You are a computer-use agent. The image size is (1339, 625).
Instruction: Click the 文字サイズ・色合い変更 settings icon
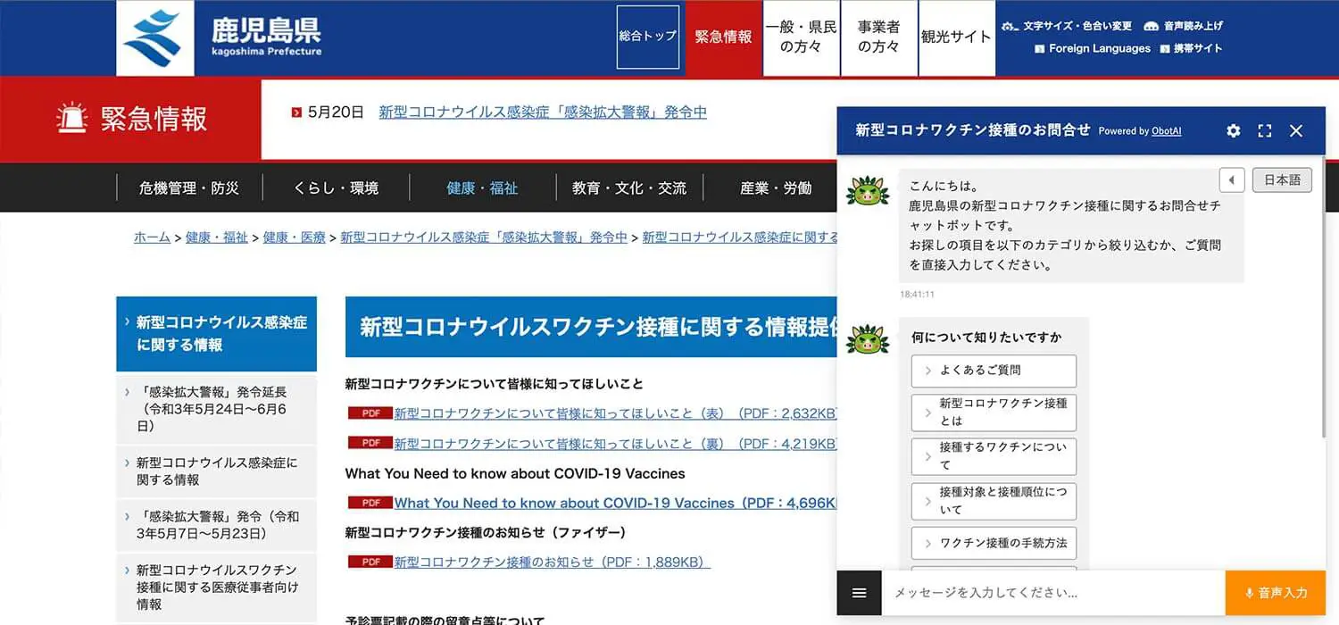[x=1012, y=26]
